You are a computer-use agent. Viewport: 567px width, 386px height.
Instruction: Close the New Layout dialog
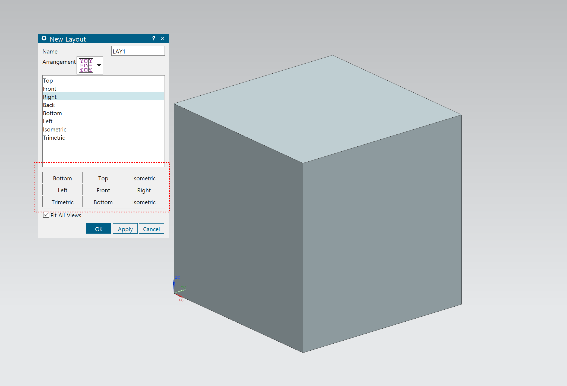click(163, 39)
